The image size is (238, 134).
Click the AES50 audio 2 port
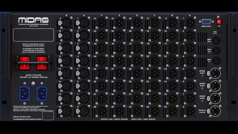[215, 86]
